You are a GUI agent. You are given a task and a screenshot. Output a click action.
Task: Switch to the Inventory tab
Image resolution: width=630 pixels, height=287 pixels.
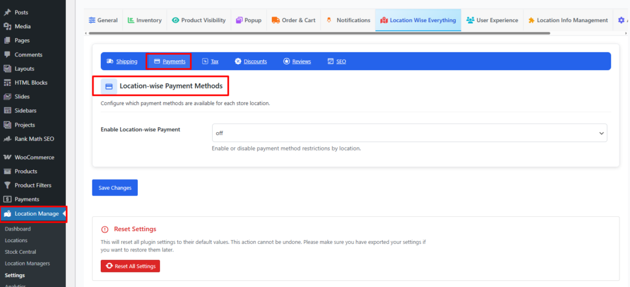[145, 20]
